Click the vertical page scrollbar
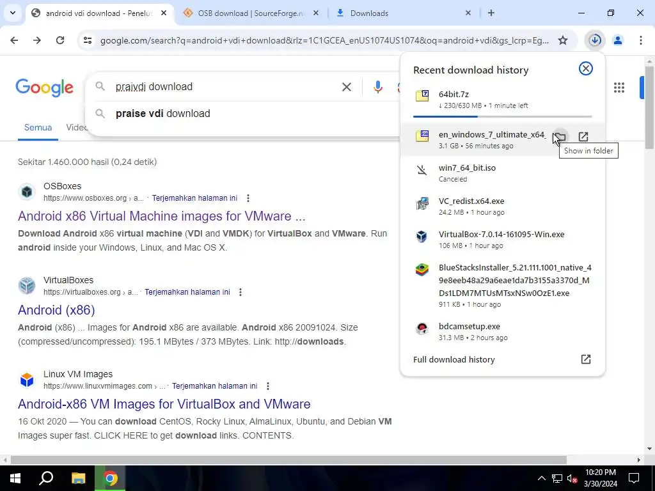The image size is (655, 491). pos(649,107)
